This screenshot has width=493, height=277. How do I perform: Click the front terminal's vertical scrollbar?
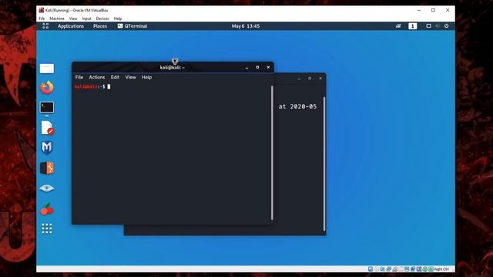pyautogui.click(x=272, y=152)
